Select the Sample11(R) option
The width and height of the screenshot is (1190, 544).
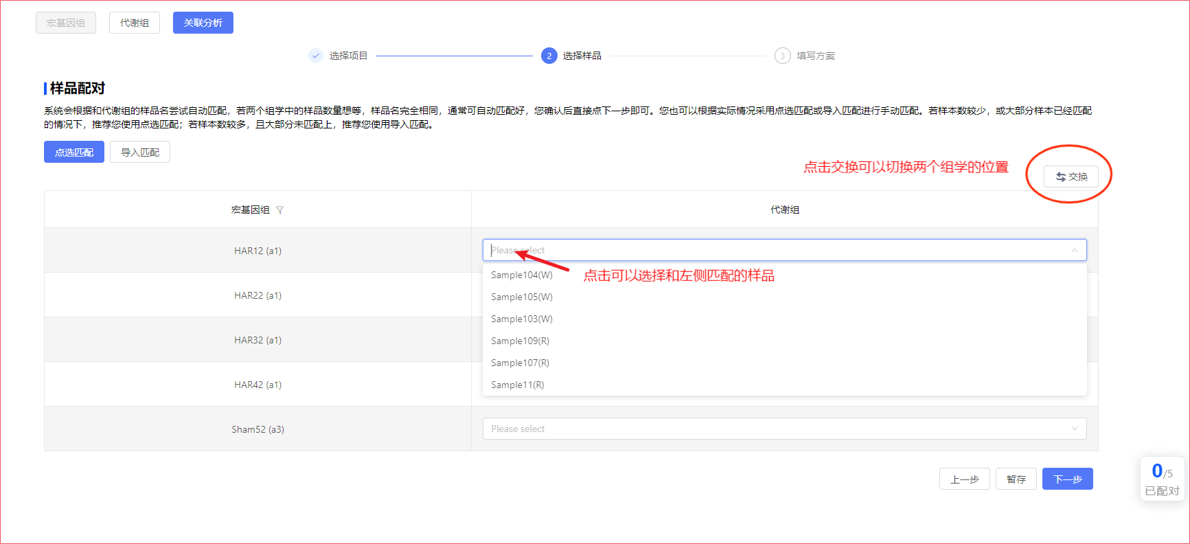(784, 385)
